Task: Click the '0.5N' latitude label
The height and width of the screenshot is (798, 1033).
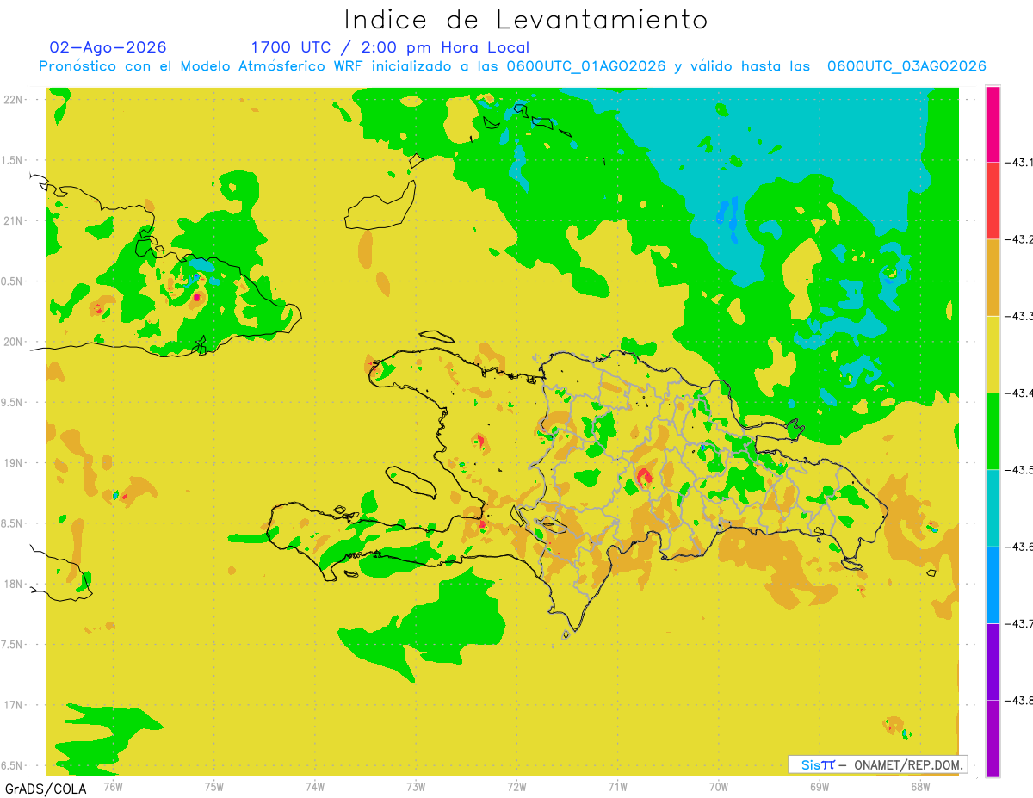Action: pos(12,281)
